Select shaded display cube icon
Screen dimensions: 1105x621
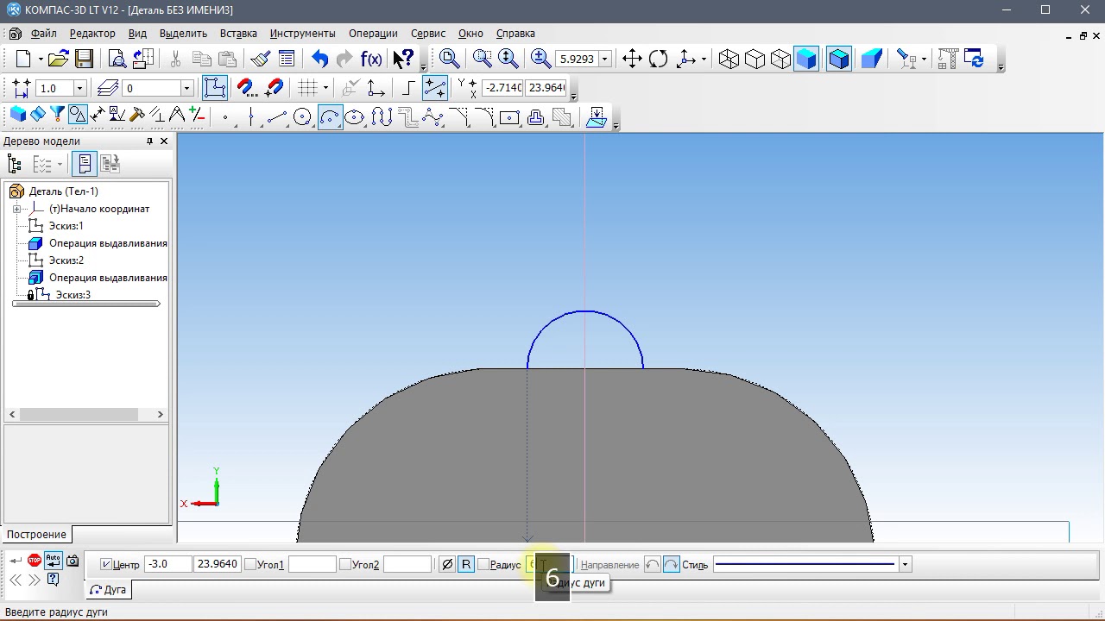coord(806,59)
